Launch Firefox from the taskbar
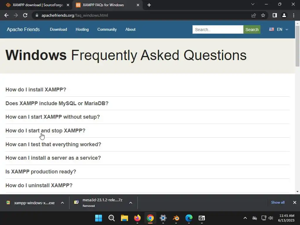The width and height of the screenshot is (300, 225). coord(137,218)
